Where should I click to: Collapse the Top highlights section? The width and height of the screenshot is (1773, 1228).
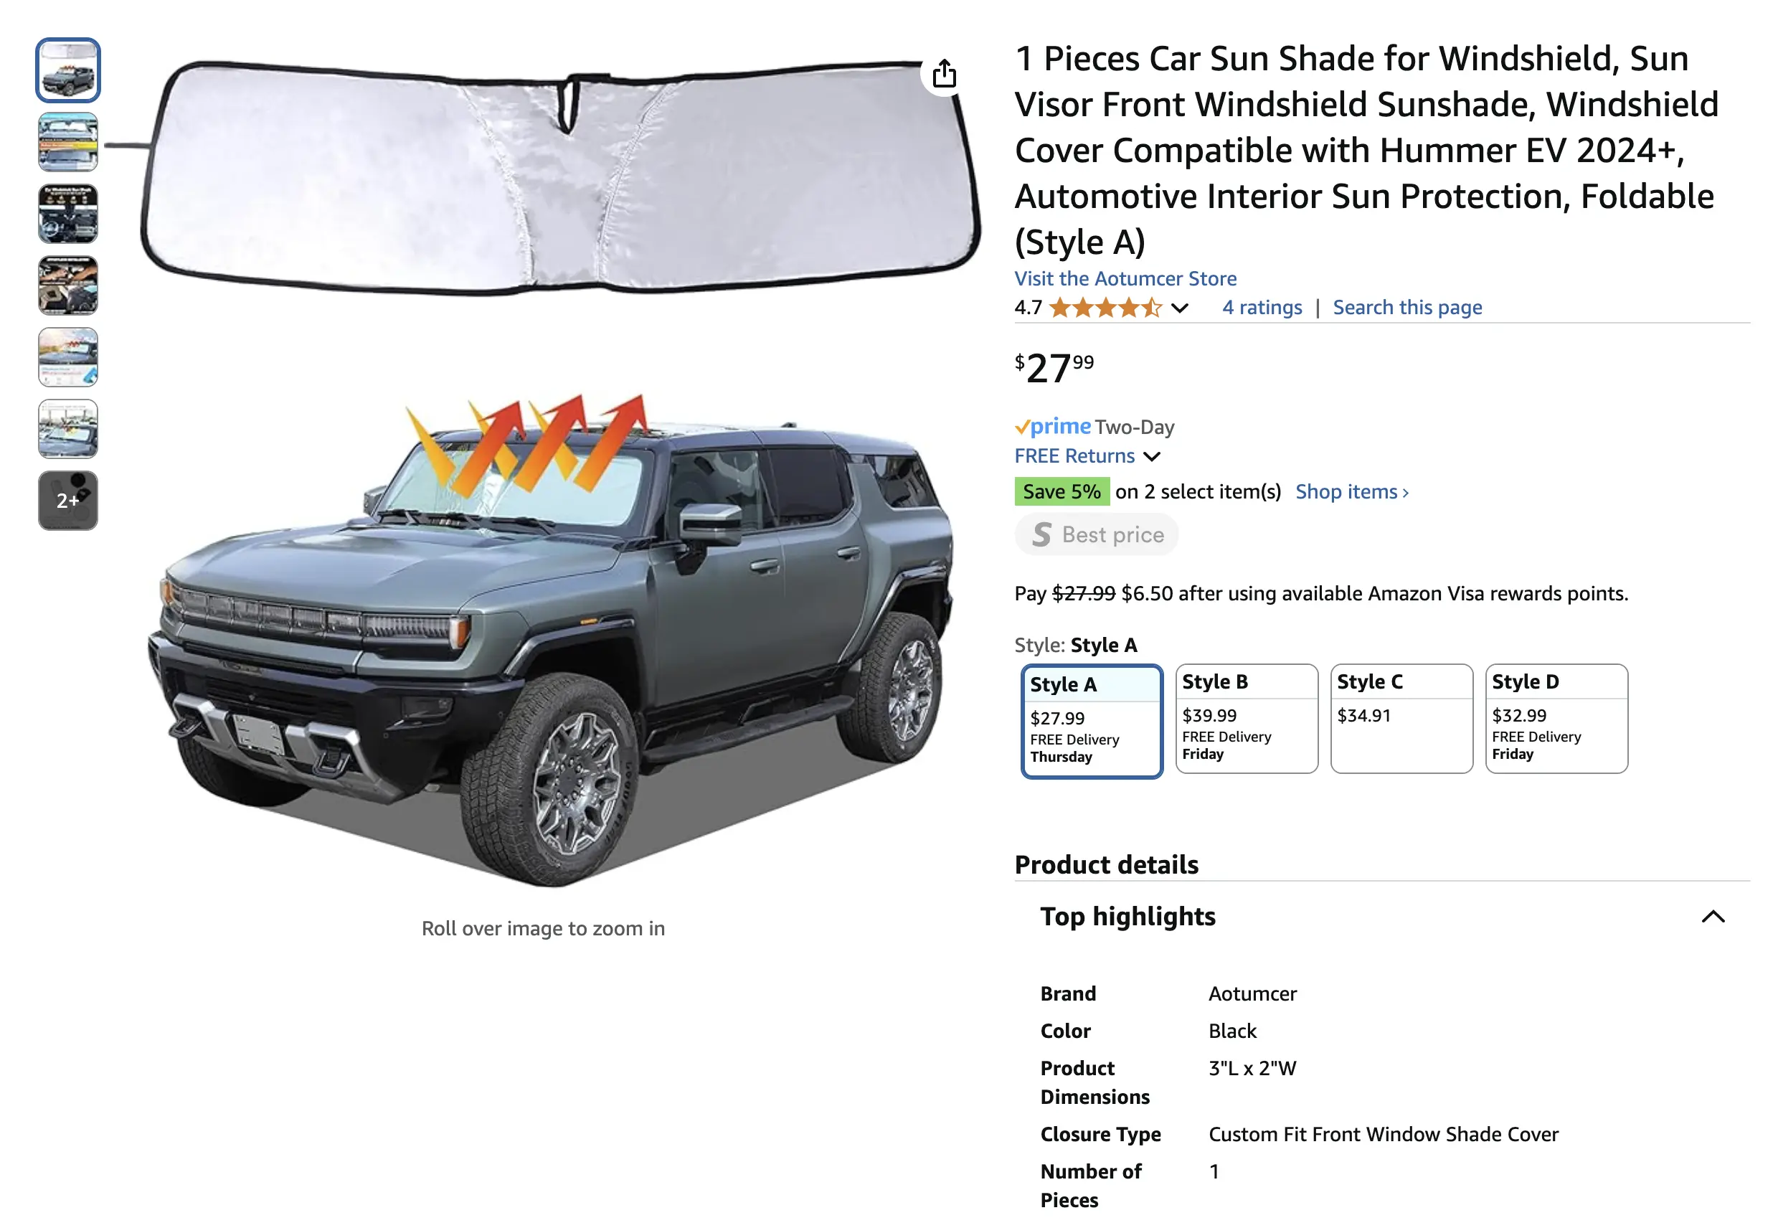(1712, 917)
